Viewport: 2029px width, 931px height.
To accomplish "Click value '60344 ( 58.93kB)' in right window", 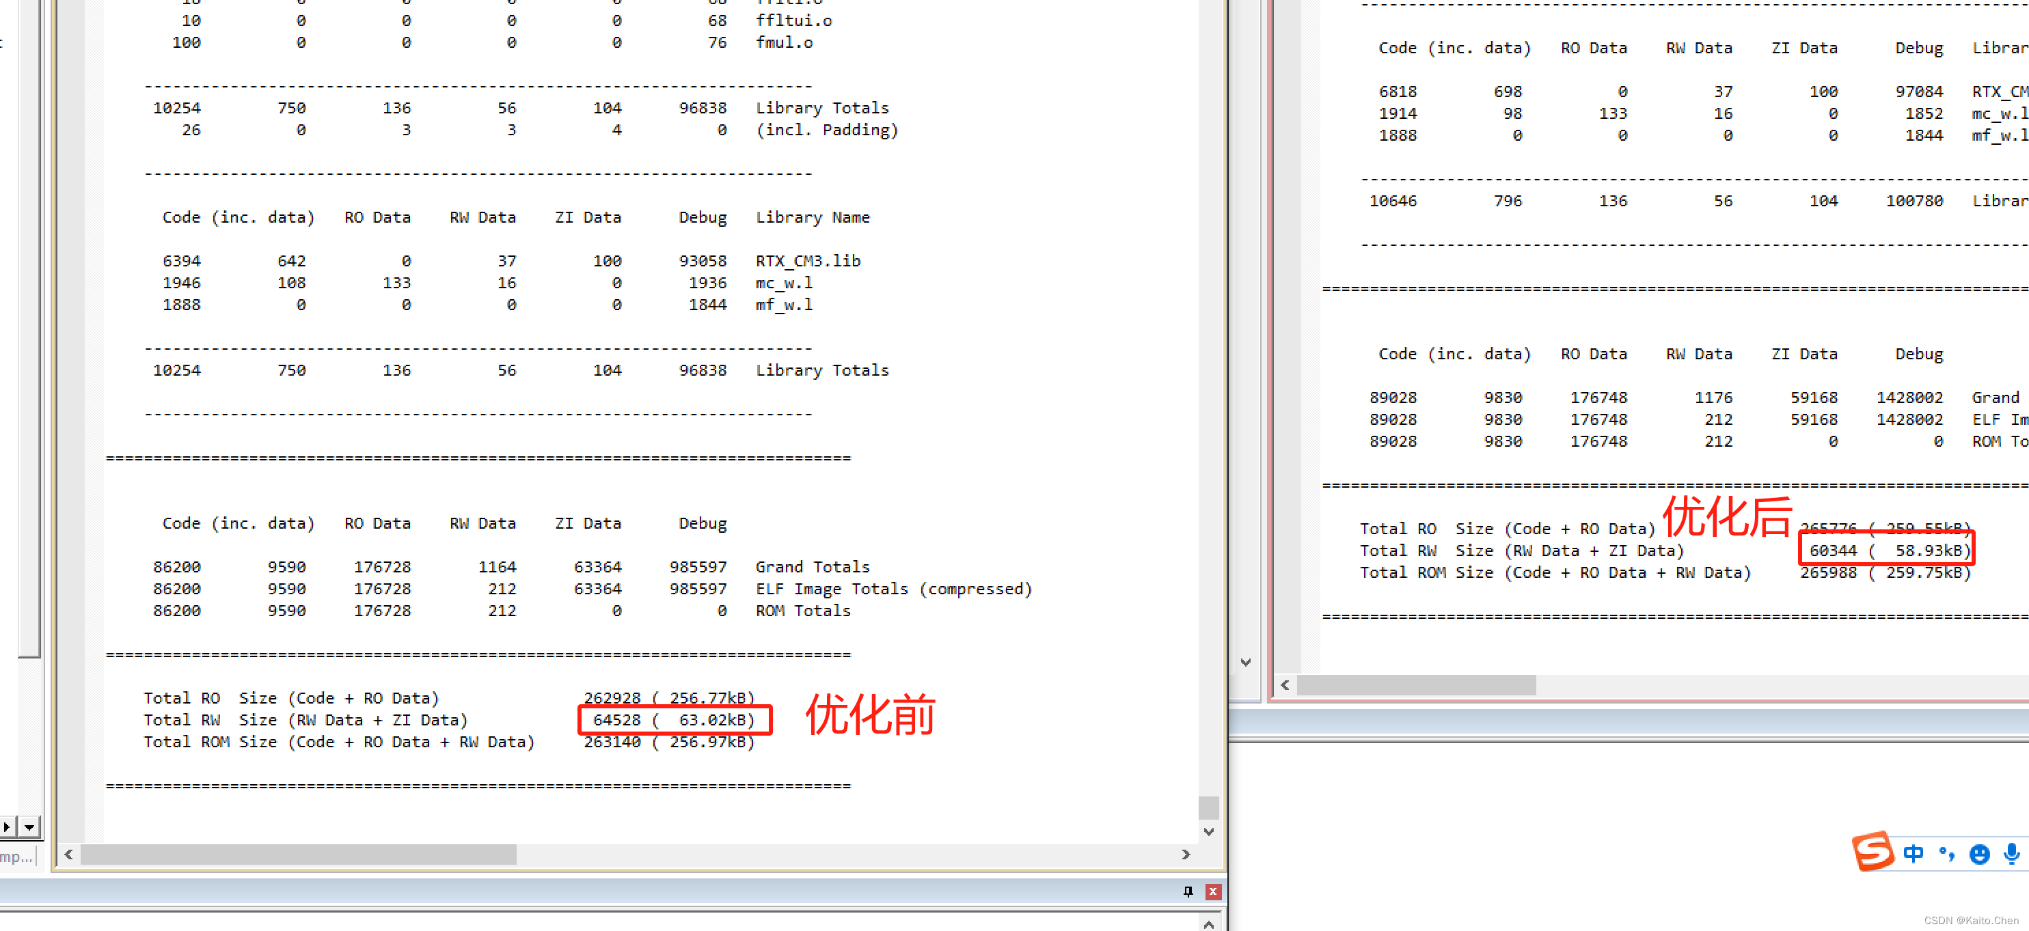I will click(1890, 550).
